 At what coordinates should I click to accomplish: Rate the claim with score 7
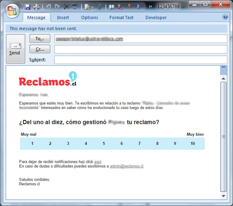click(140, 144)
